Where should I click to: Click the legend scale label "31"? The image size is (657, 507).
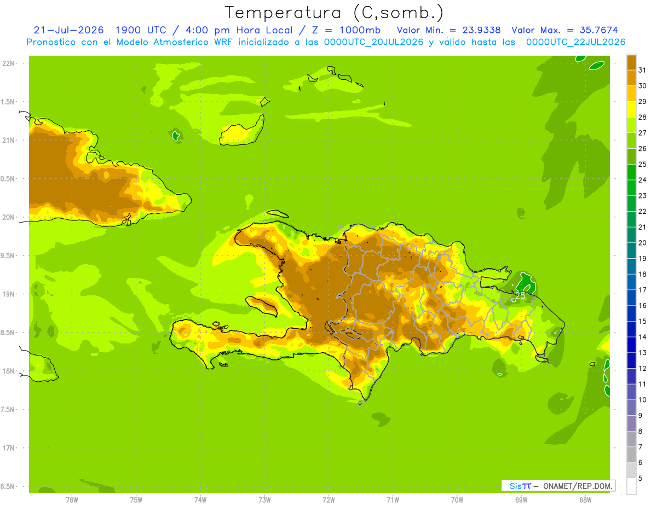pyautogui.click(x=643, y=70)
